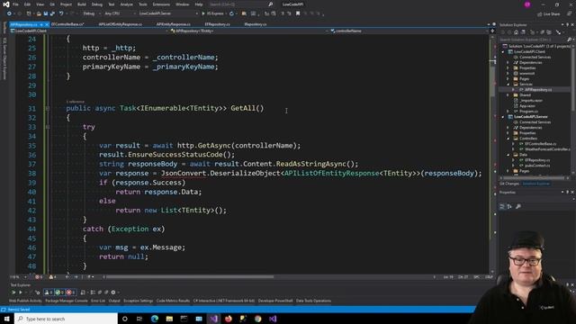Toggle auto-hide pin on Properties panel
The image size is (576, 324).
point(567,192)
